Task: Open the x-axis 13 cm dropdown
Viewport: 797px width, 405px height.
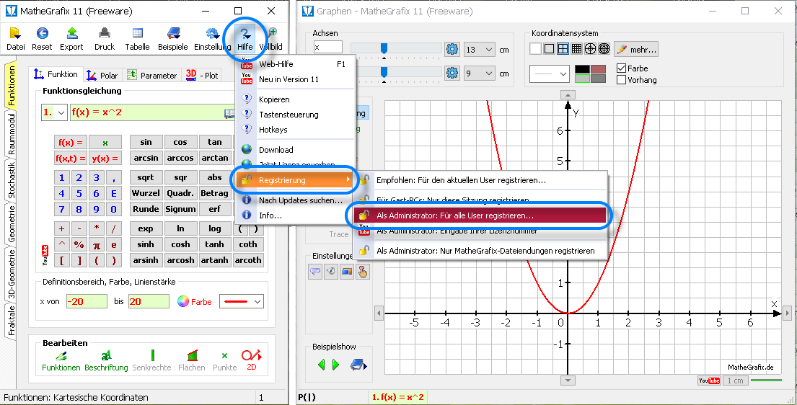Action: coord(480,49)
